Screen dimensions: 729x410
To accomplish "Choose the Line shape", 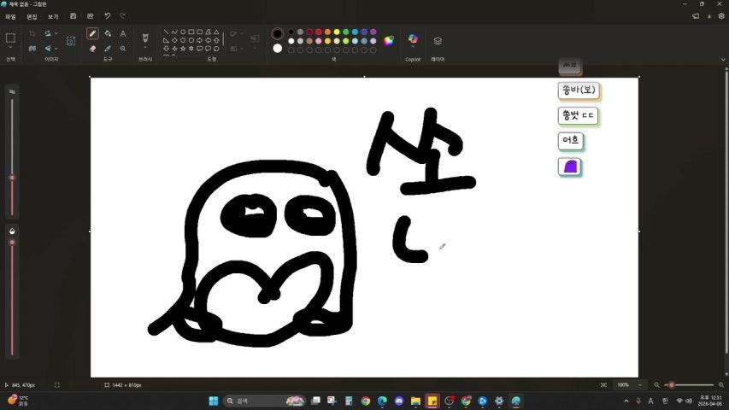I will click(166, 32).
